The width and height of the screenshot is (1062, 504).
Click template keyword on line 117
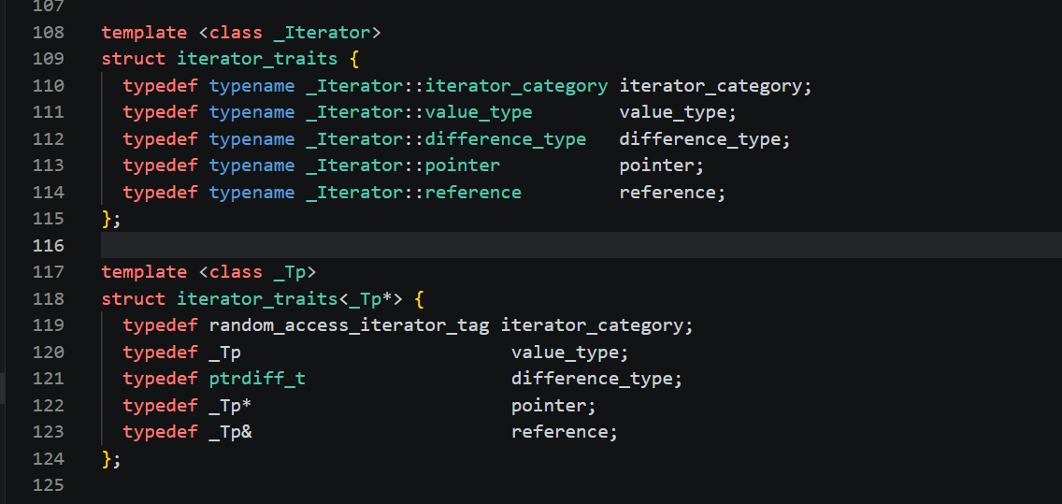point(144,272)
